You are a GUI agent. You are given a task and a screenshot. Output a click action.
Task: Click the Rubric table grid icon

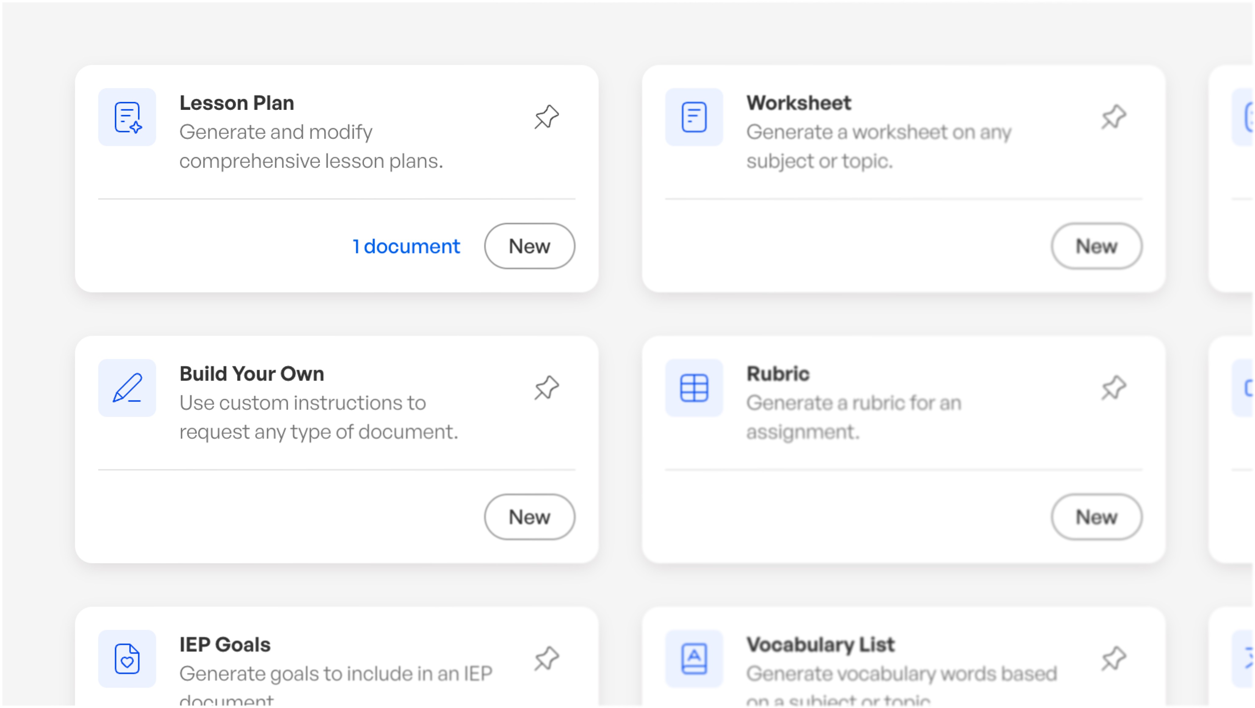tap(694, 388)
